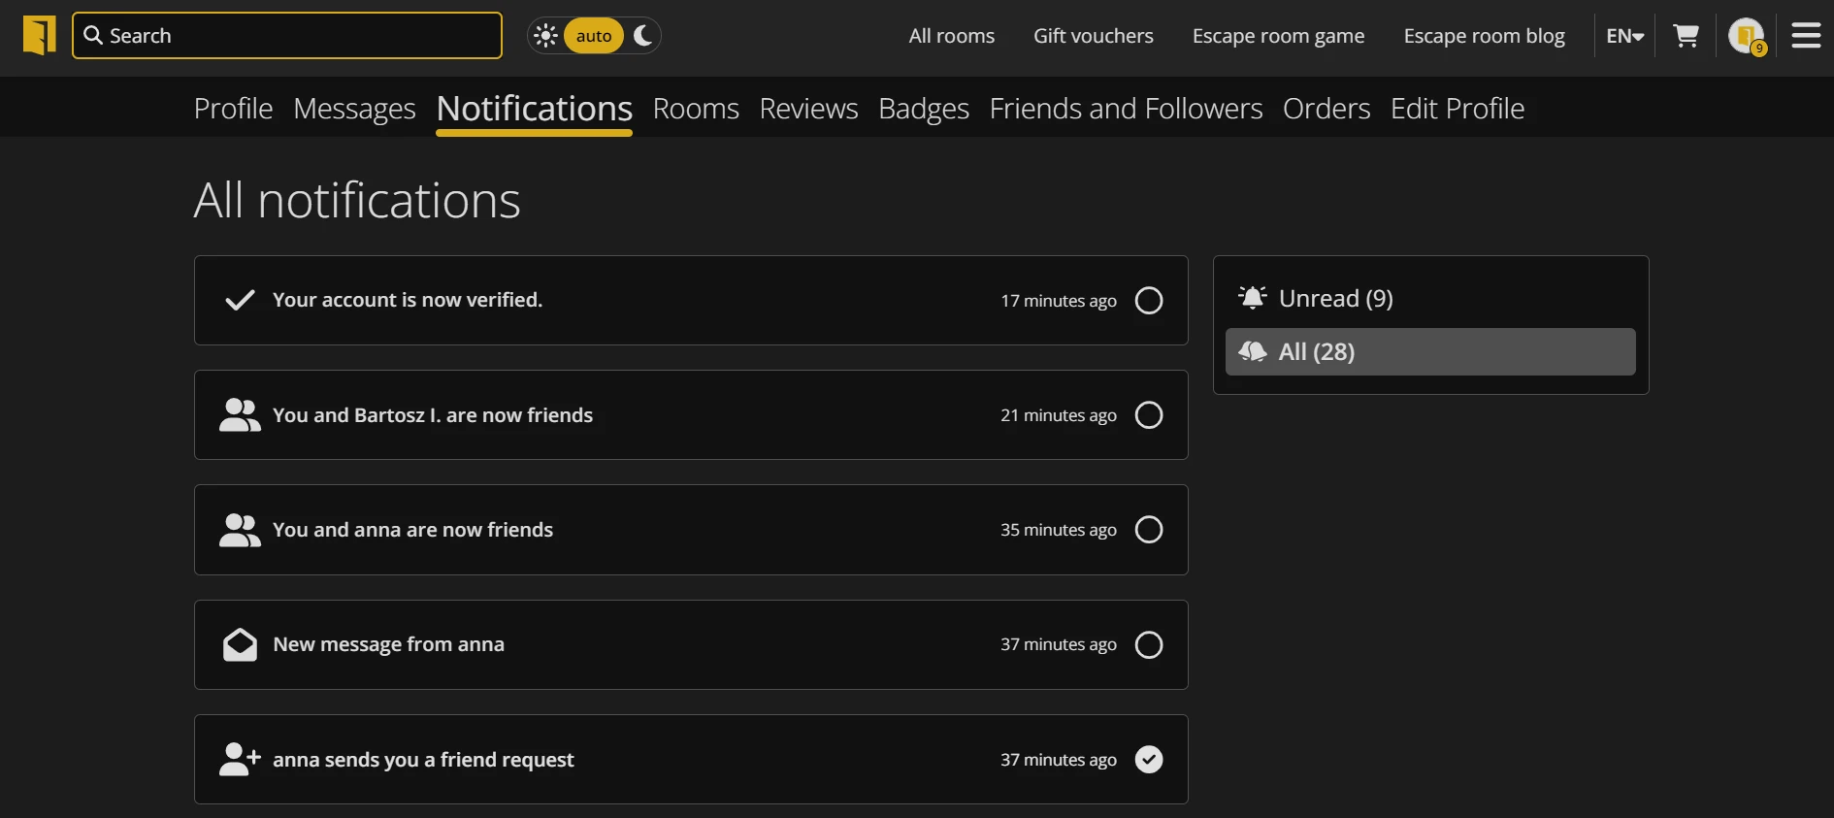This screenshot has height=818, width=1834.
Task: Go to Gift vouchers page
Action: click(1093, 36)
